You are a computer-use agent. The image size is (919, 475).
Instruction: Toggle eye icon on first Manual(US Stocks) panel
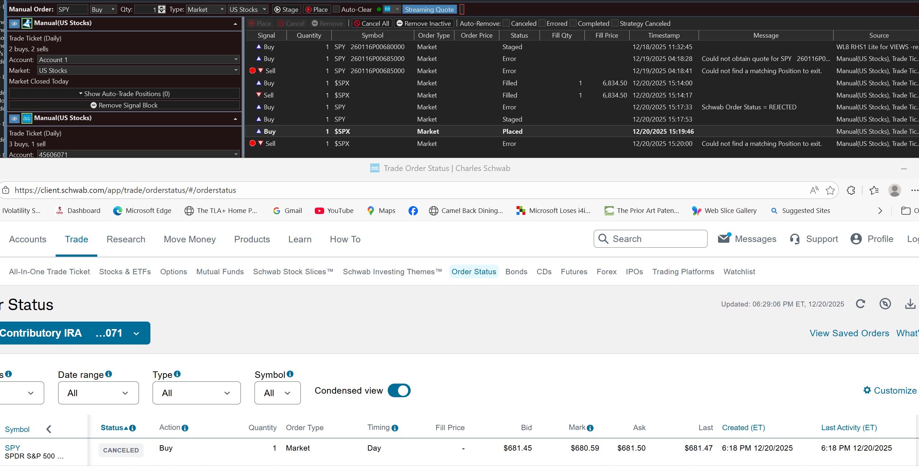point(14,24)
